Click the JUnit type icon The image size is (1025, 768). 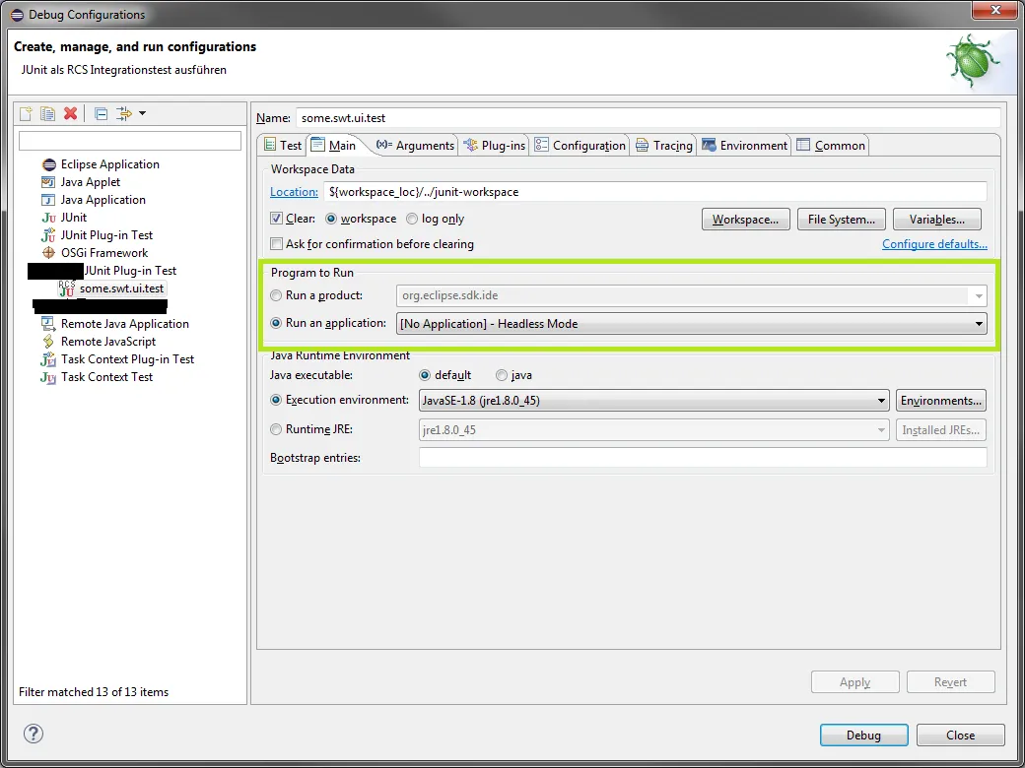48,218
